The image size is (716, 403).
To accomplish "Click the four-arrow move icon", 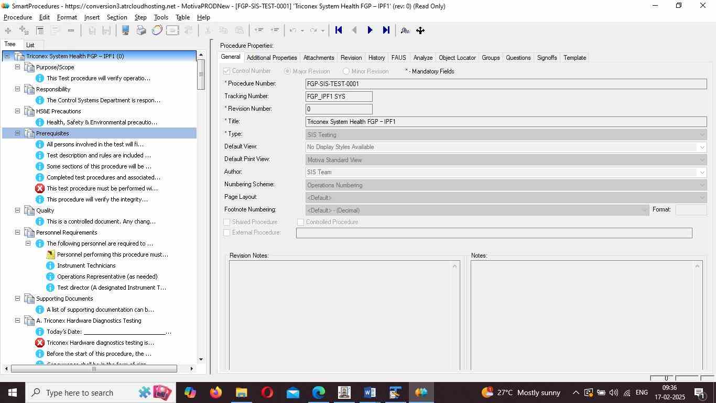I will tap(420, 30).
